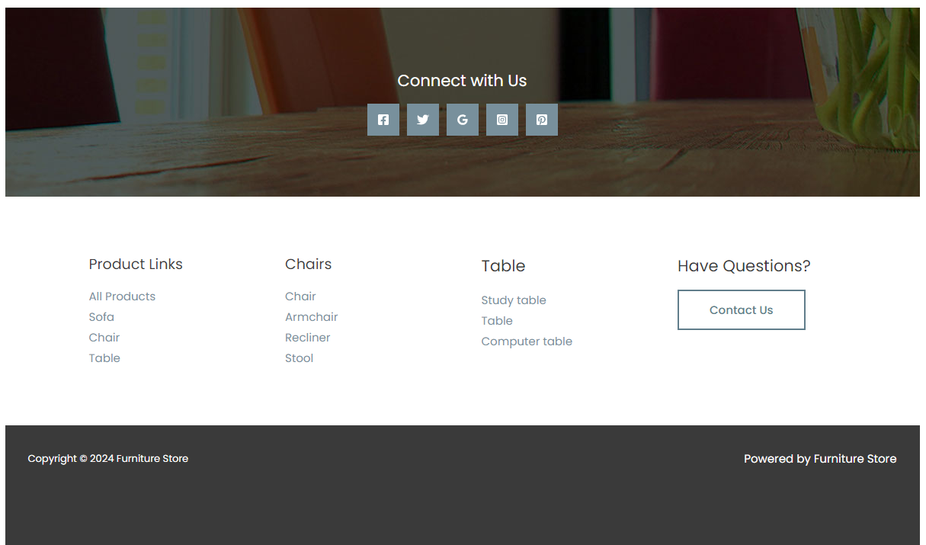Open the Google social icon

click(463, 120)
